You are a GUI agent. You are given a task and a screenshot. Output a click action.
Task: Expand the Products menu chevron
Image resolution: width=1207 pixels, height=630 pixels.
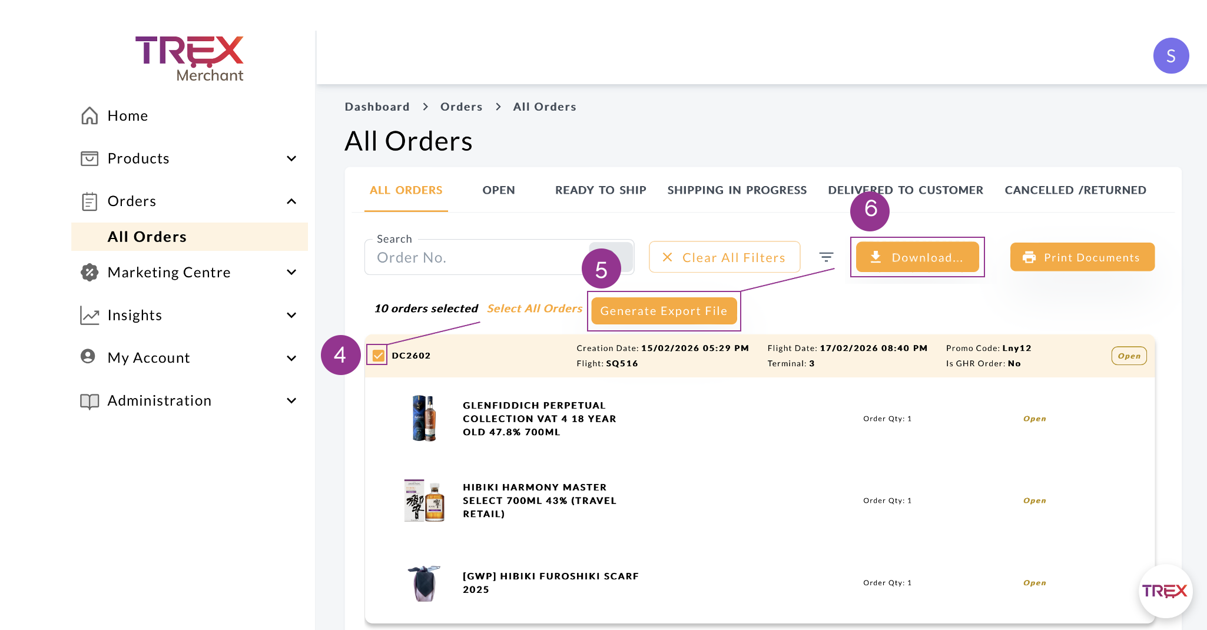click(x=291, y=158)
